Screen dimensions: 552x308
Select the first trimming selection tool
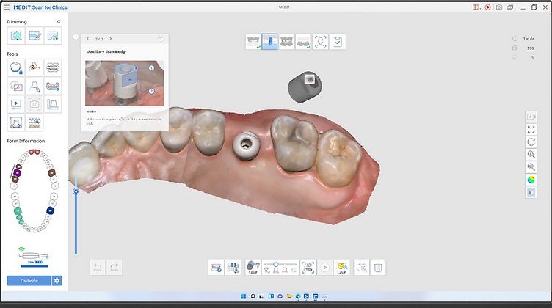click(x=16, y=36)
